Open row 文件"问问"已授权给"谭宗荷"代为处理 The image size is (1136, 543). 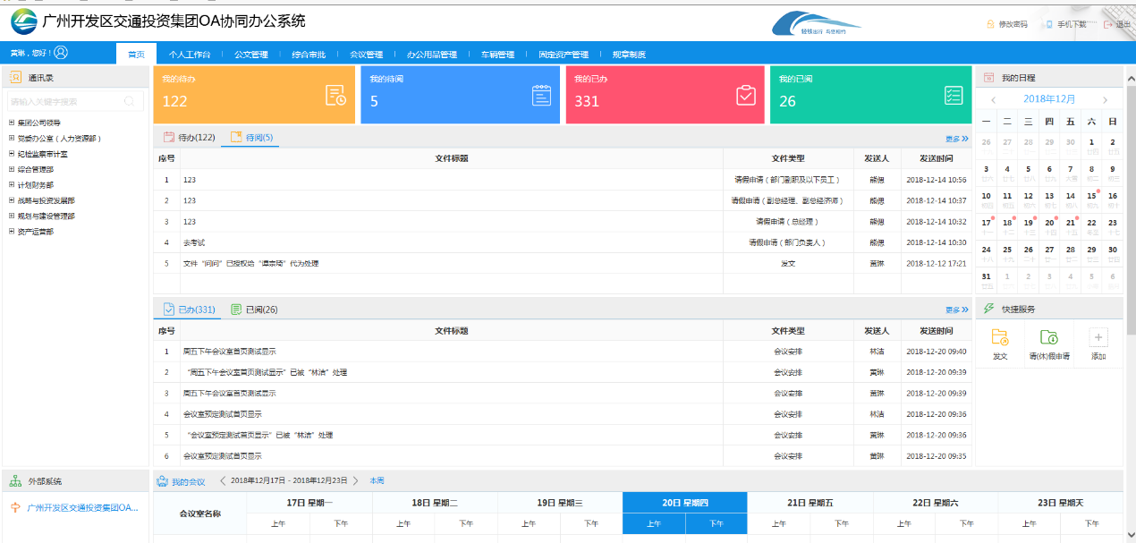250,264
